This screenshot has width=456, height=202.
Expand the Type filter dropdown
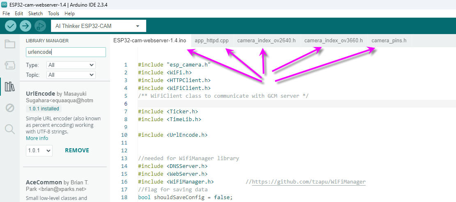point(71,65)
